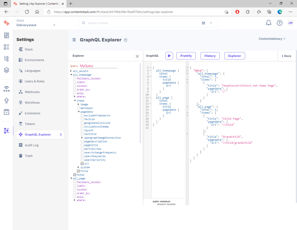This screenshot has height=230, width=297.
Task: Go to Audit Log settings
Action: click(x=31, y=145)
